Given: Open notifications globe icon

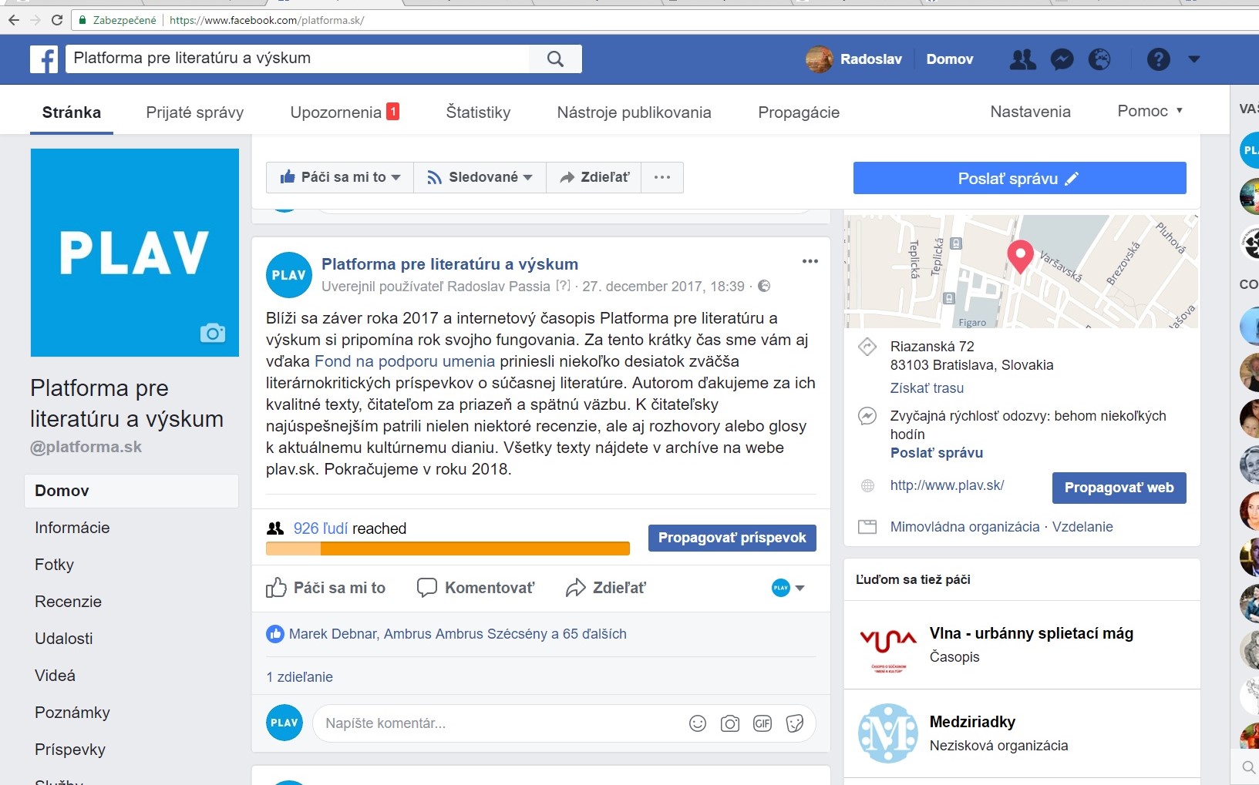Looking at the screenshot, I should (x=1099, y=59).
